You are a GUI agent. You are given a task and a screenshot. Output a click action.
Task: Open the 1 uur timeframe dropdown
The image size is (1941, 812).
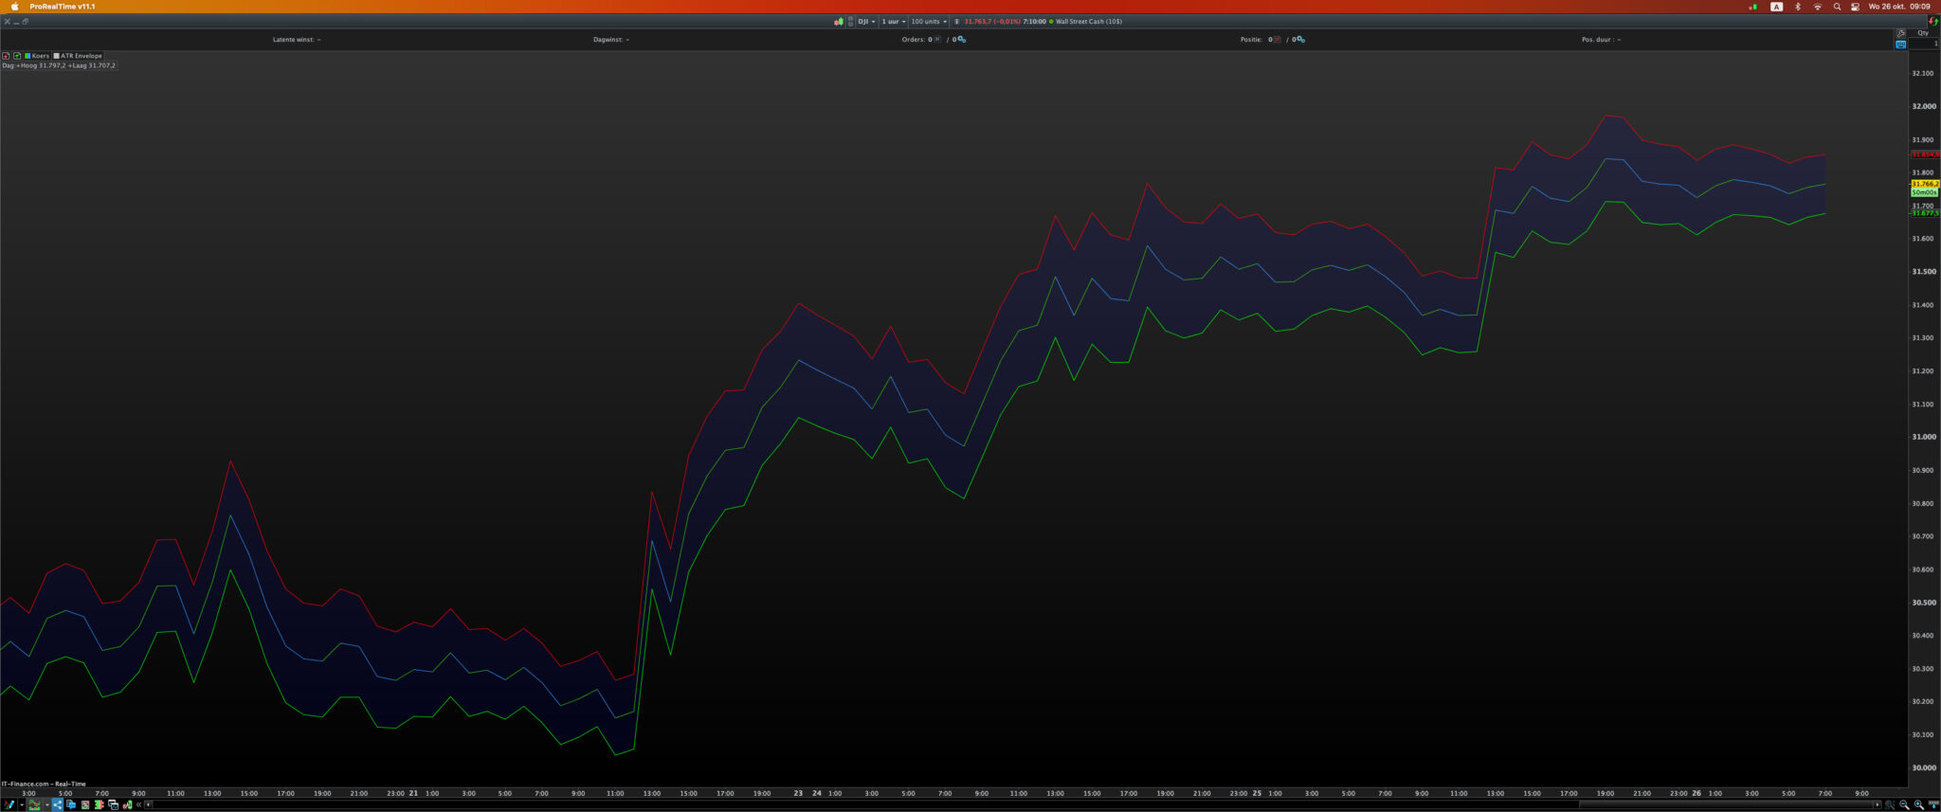[x=894, y=21]
